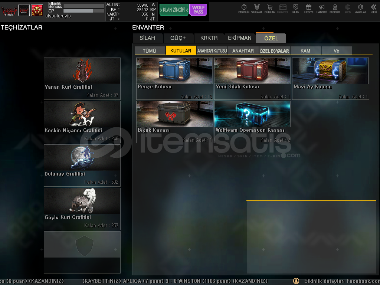The width and height of the screenshot is (380, 285).
Task: Click the red star rank badge
Action: click(x=37, y=10)
